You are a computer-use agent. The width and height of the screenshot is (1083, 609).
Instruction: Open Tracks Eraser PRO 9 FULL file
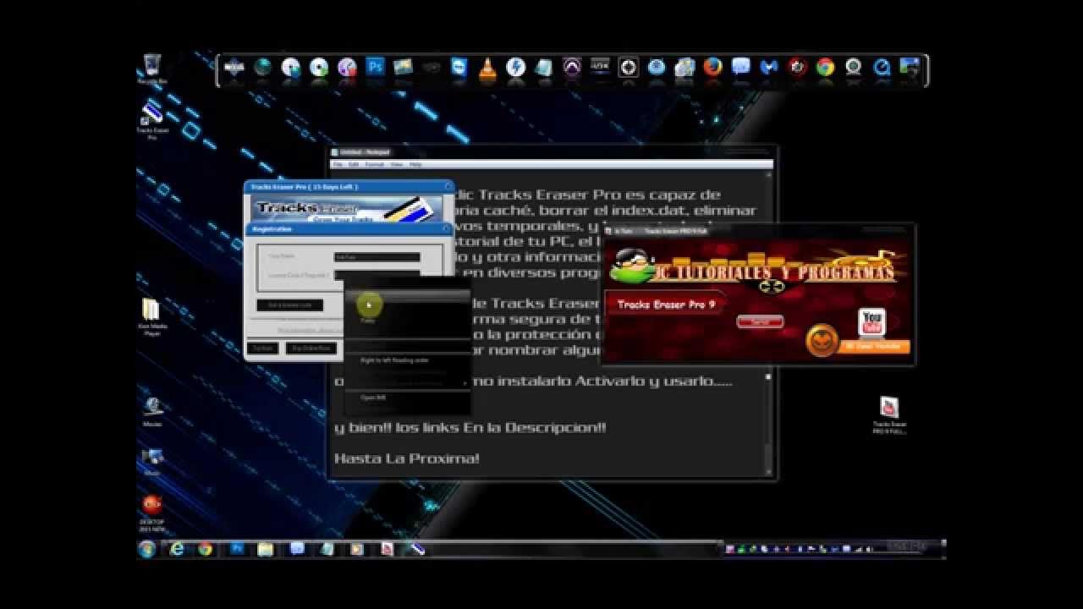pos(889,414)
